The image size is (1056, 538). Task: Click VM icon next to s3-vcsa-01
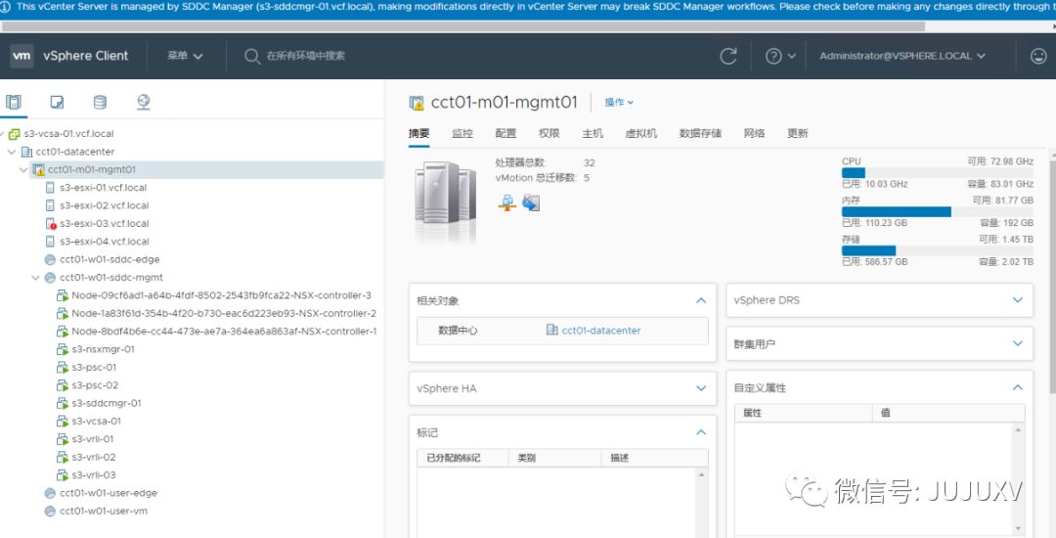pyautogui.click(x=62, y=421)
